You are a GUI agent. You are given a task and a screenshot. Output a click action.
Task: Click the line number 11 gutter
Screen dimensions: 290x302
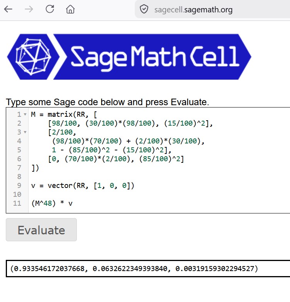click(17, 203)
